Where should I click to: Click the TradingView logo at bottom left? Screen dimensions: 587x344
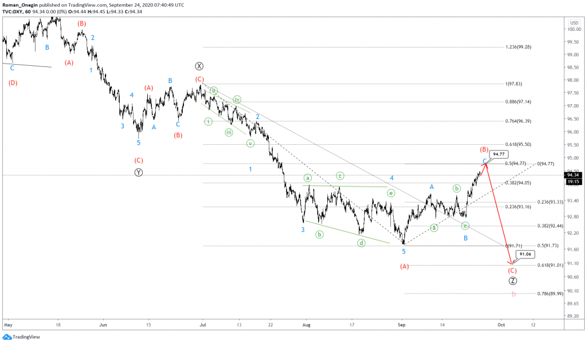tap(21, 337)
